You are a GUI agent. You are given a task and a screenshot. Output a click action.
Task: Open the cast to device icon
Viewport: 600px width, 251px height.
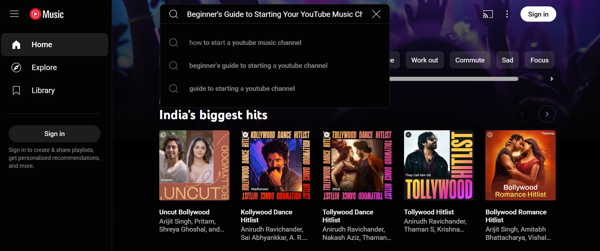pyautogui.click(x=488, y=14)
